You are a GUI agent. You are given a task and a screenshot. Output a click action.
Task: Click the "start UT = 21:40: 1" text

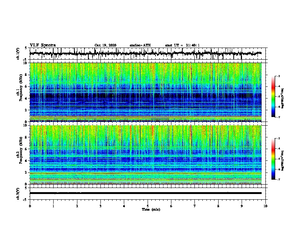182,45
